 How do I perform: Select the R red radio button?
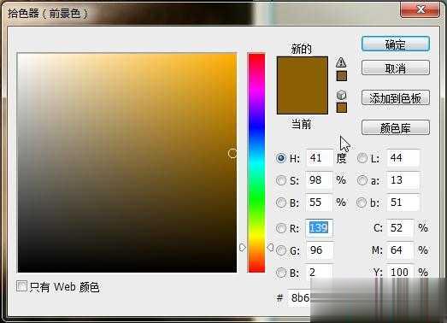[281, 228]
